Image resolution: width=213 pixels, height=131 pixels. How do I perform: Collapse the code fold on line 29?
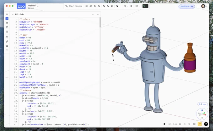[18, 93]
